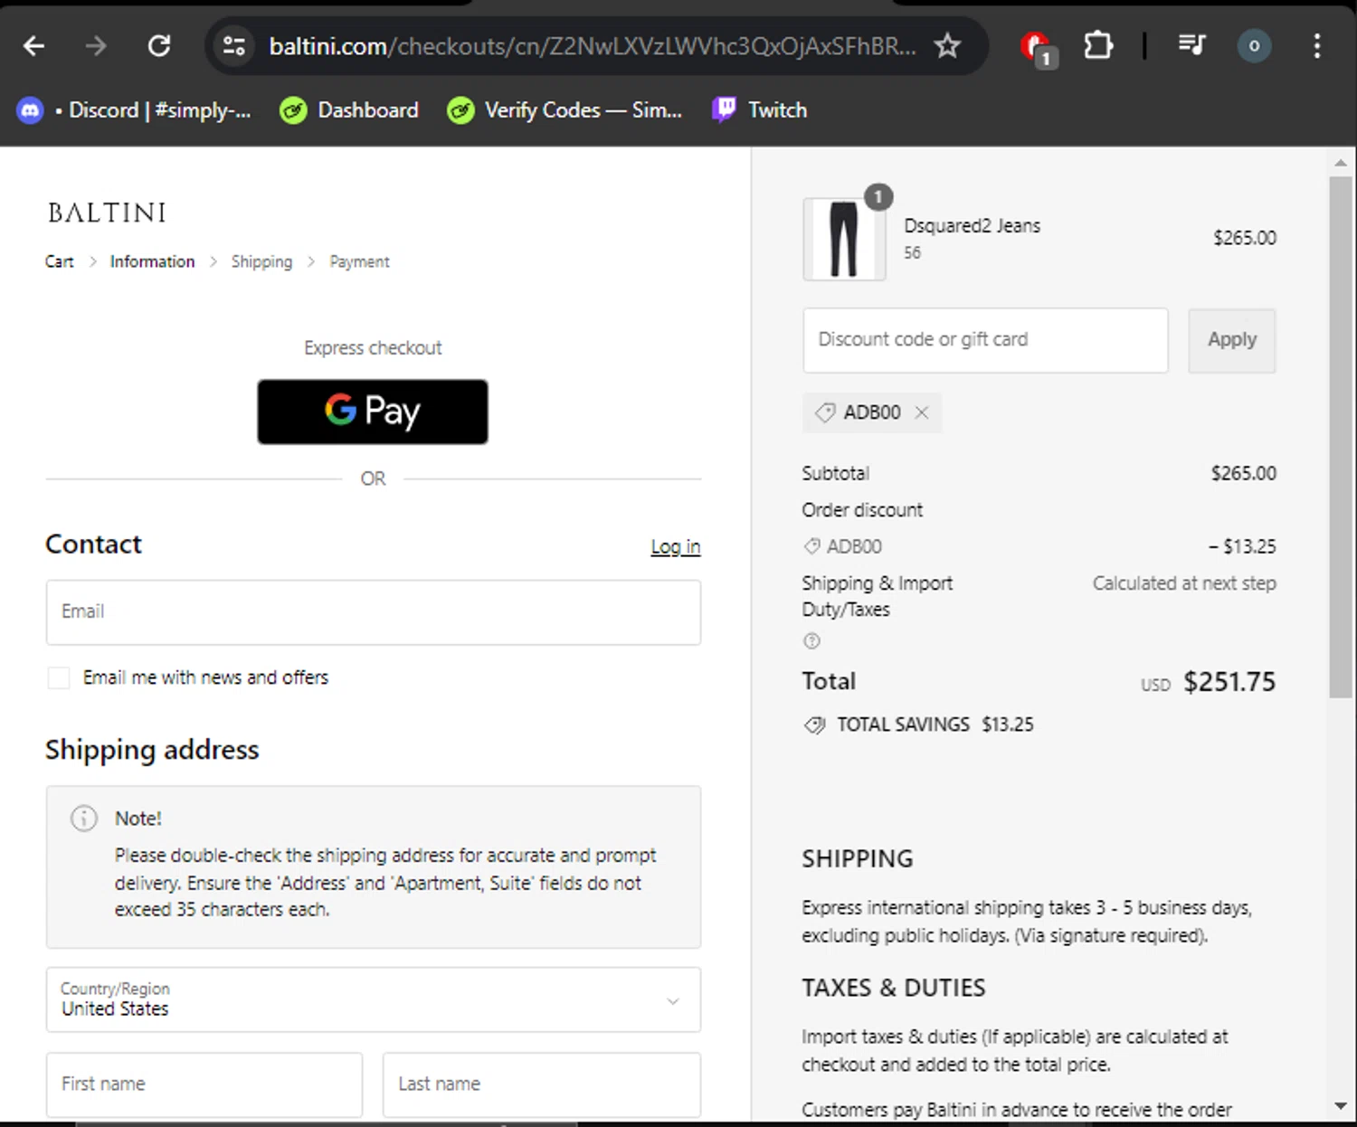The image size is (1357, 1127).
Task: Click the shipping duty help question icon
Action: point(811,641)
